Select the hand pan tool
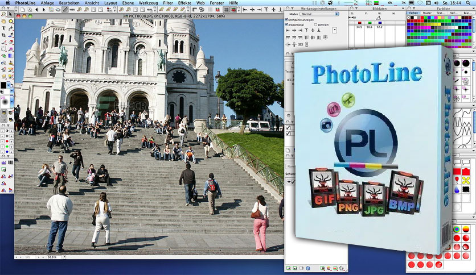 click(x=3, y=21)
